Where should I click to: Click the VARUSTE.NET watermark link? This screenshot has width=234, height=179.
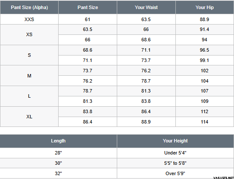coord(223,178)
